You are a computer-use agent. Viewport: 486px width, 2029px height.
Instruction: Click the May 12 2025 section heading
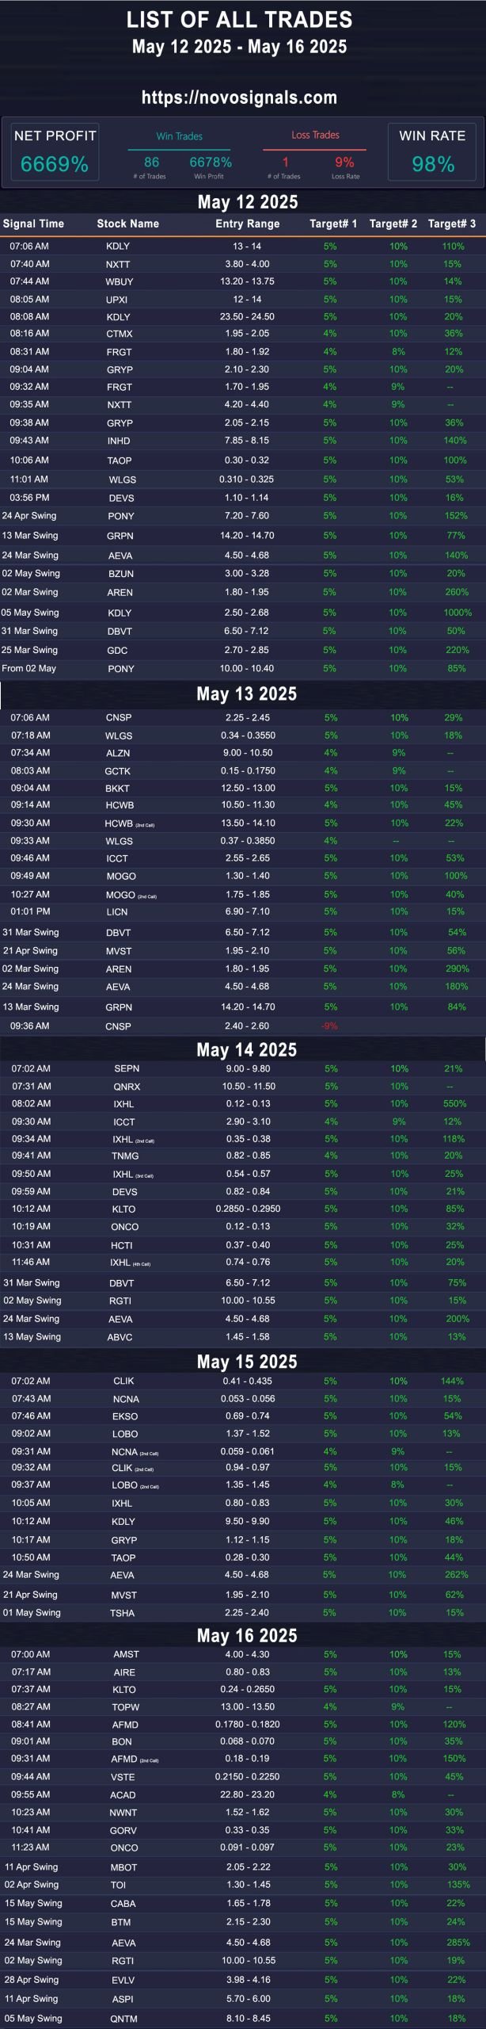tap(247, 202)
